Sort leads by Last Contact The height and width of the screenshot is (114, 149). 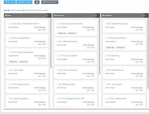click(x=43, y=10)
